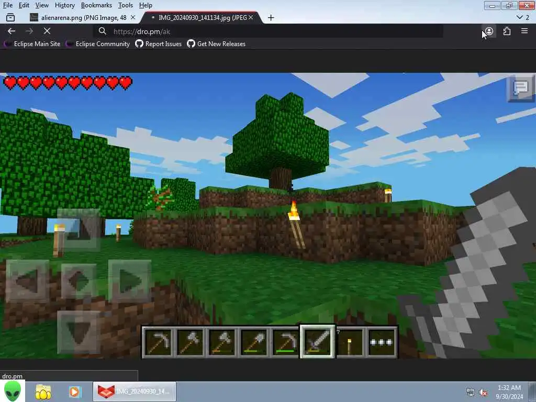536x402 pixels.
Task: Tap the center jump diamond control
Action: [79, 281]
